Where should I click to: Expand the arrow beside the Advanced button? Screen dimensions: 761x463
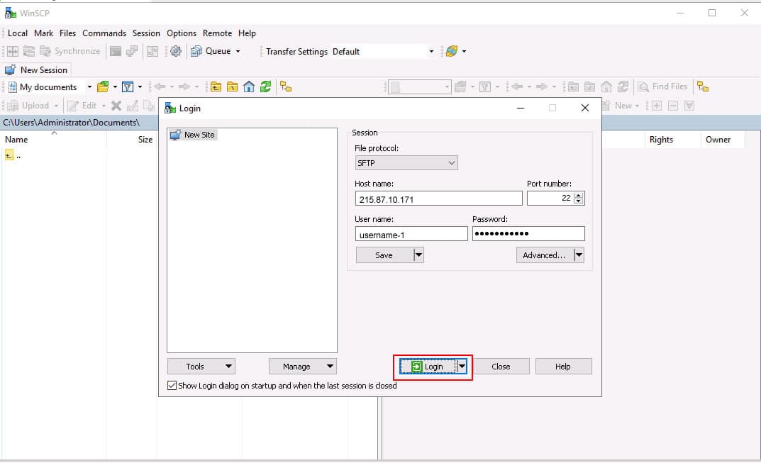coord(579,255)
